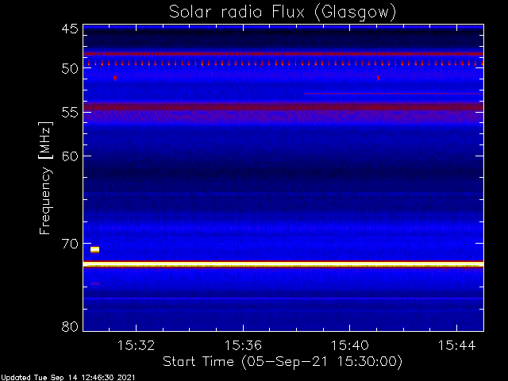Select the Frequency [MHz] axis label
This screenshot has width=508, height=381.
45,178
